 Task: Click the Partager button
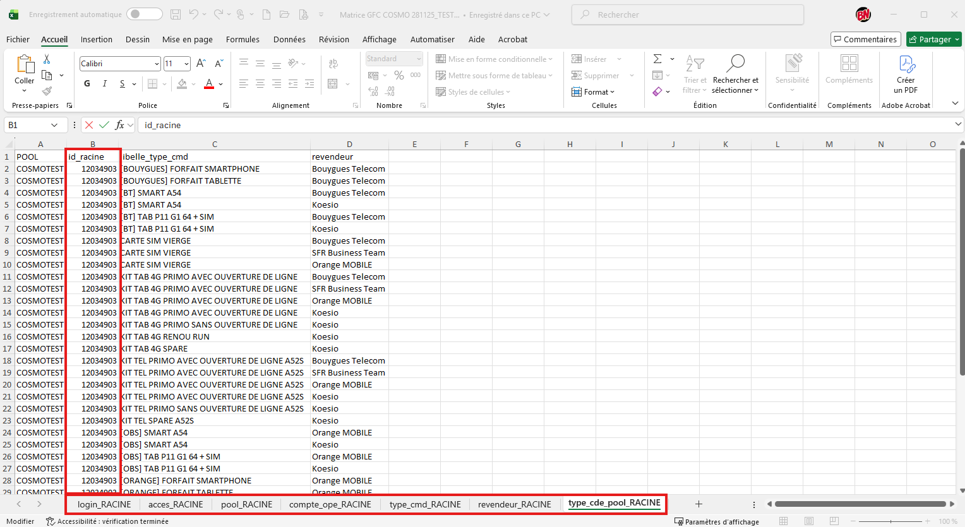(x=934, y=39)
